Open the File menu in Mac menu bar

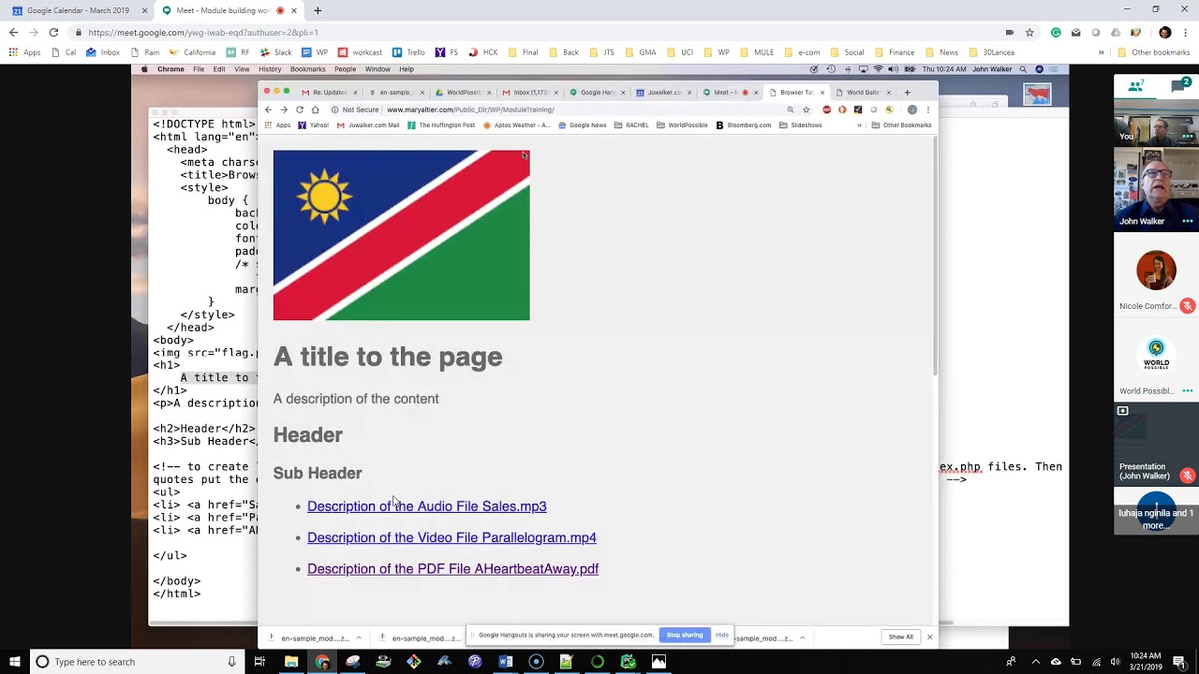(x=199, y=69)
